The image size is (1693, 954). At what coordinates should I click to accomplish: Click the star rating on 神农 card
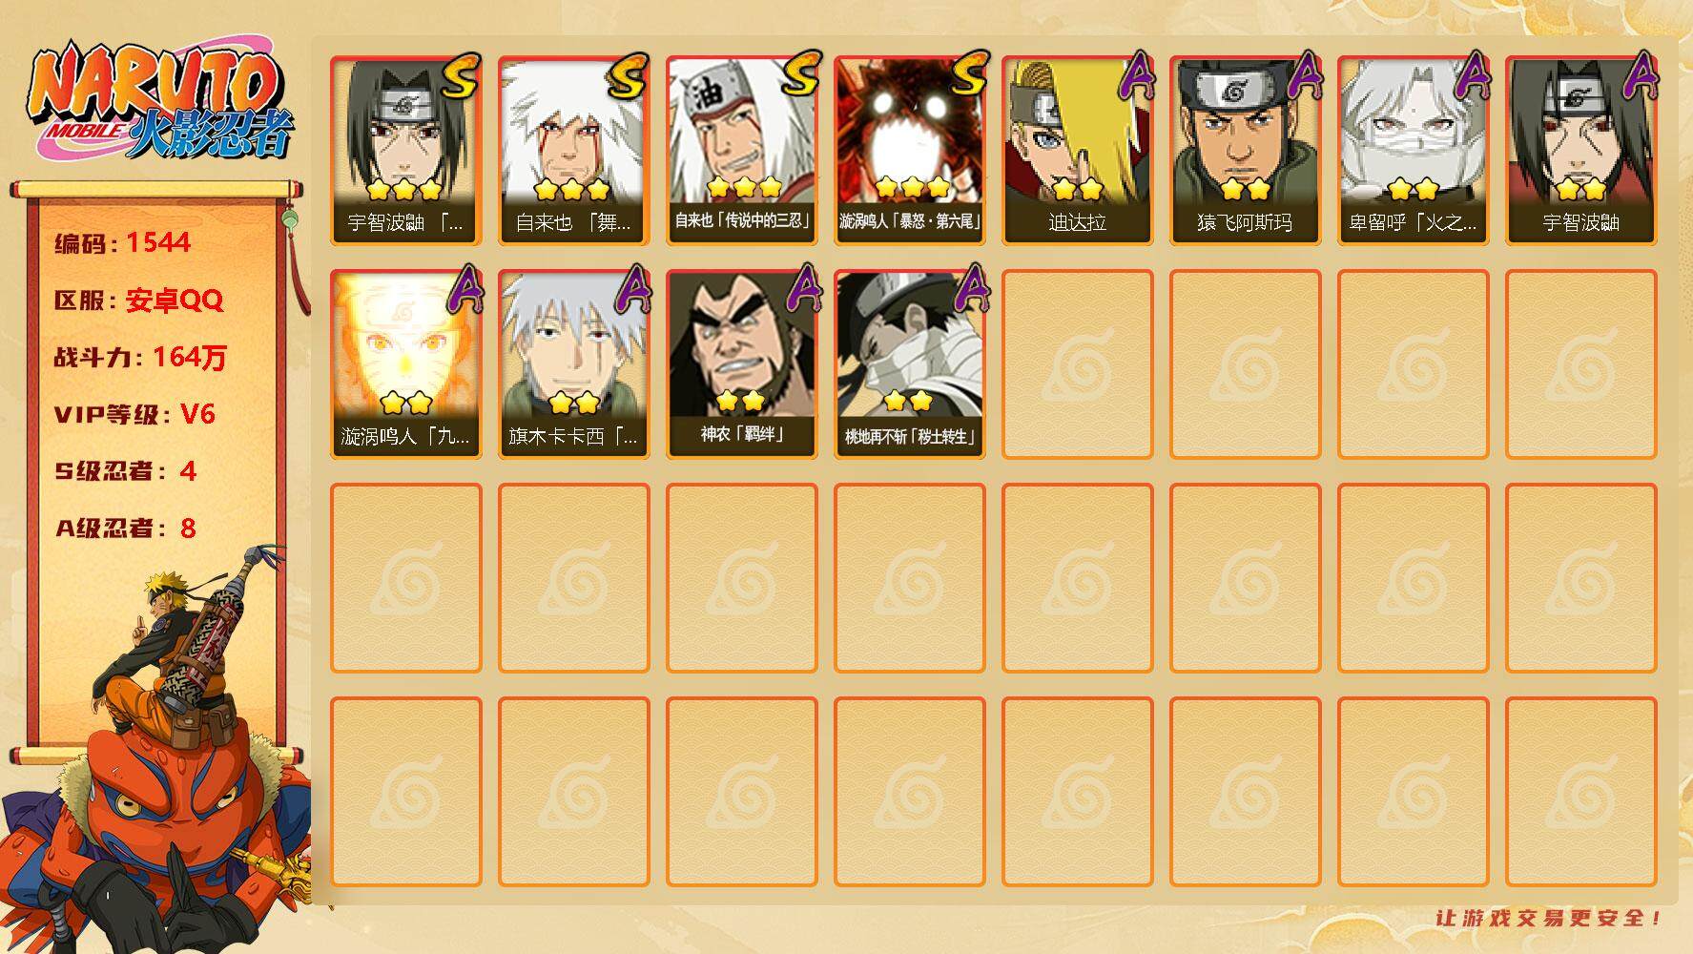(740, 400)
